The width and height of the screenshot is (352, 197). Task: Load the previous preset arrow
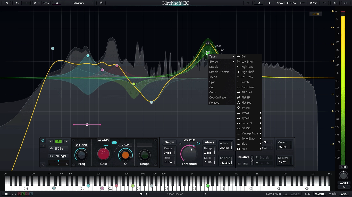tap(146, 194)
